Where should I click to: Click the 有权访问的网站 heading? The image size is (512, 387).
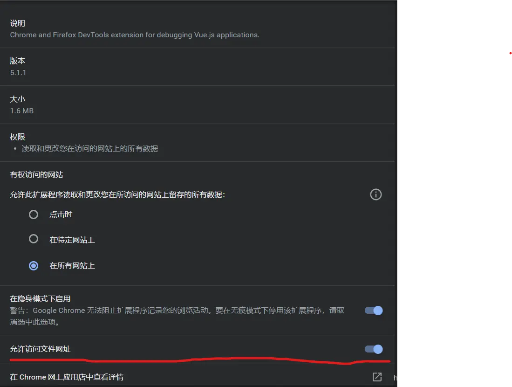pos(36,175)
